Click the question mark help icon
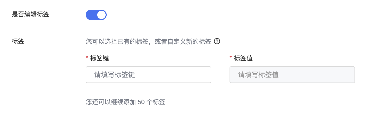The height and width of the screenshot is (114, 366). (x=217, y=41)
